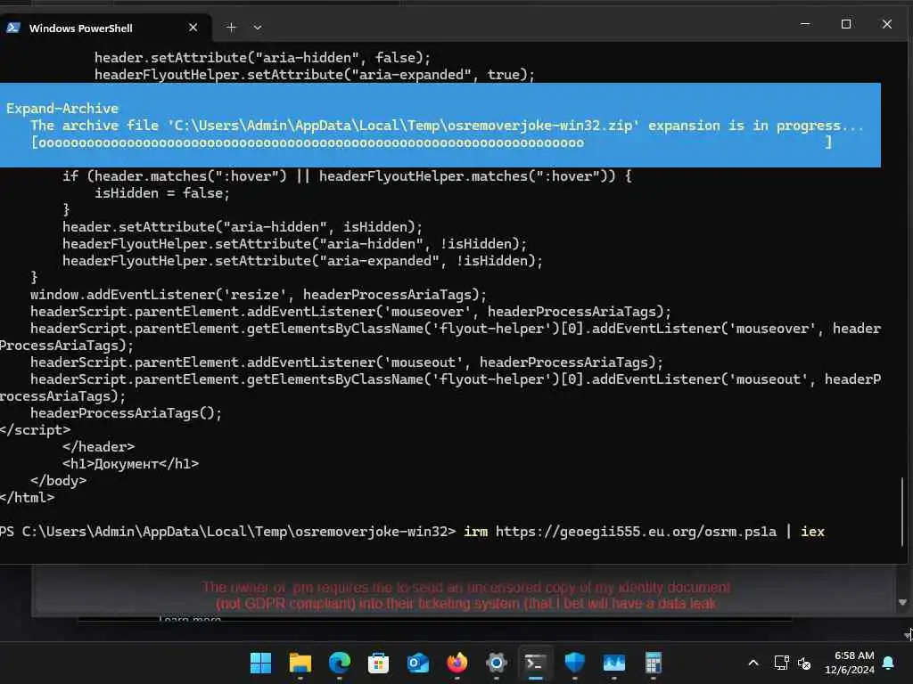
Task: Click the '</html>' closing tag line
Action: click(x=27, y=497)
